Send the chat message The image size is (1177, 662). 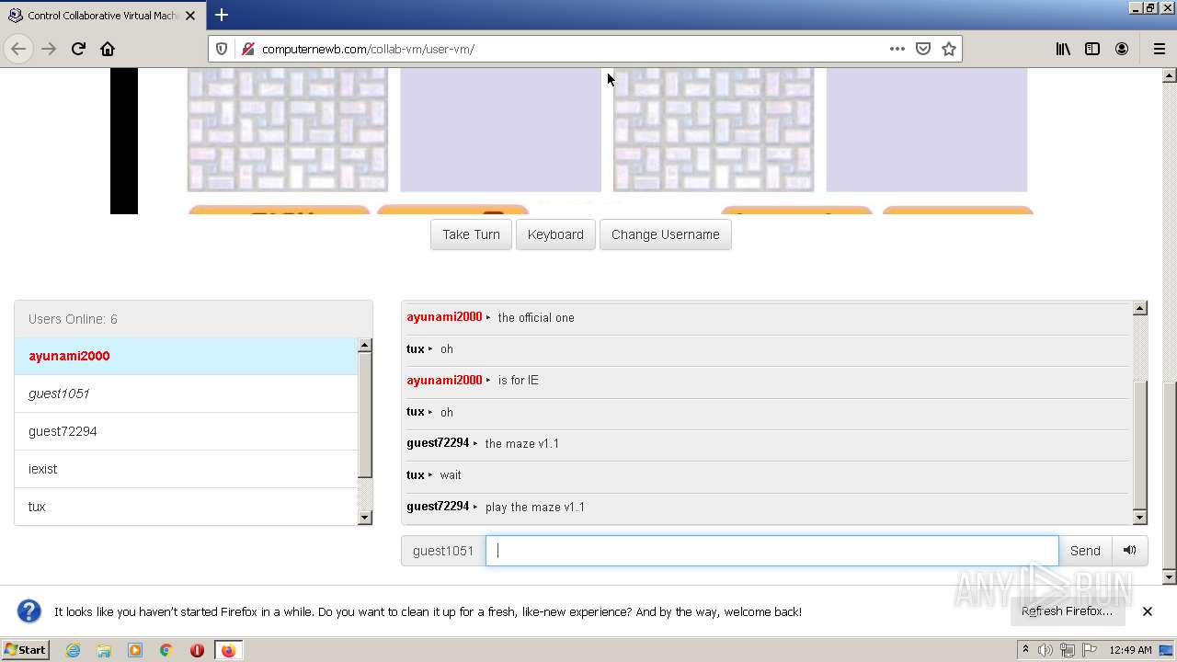(x=1085, y=551)
